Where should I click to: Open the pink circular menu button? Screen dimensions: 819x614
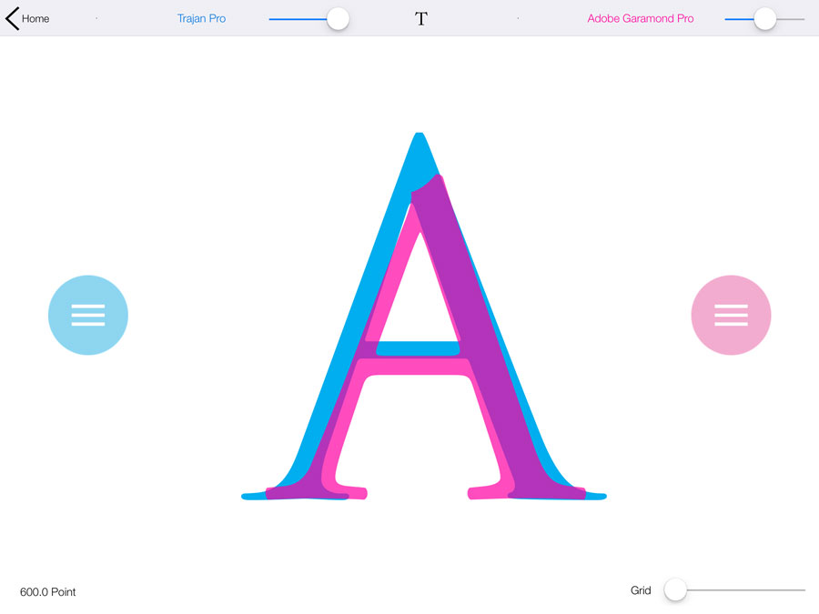[731, 315]
